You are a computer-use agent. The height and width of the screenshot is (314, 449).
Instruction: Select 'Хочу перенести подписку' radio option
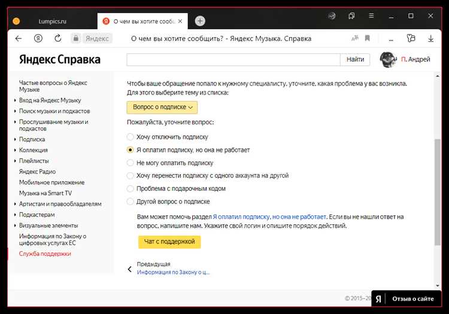131,176
